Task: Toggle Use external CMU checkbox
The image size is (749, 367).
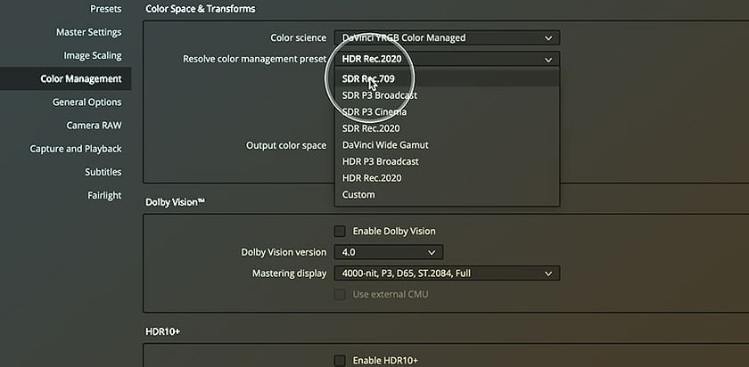Action: (340, 295)
